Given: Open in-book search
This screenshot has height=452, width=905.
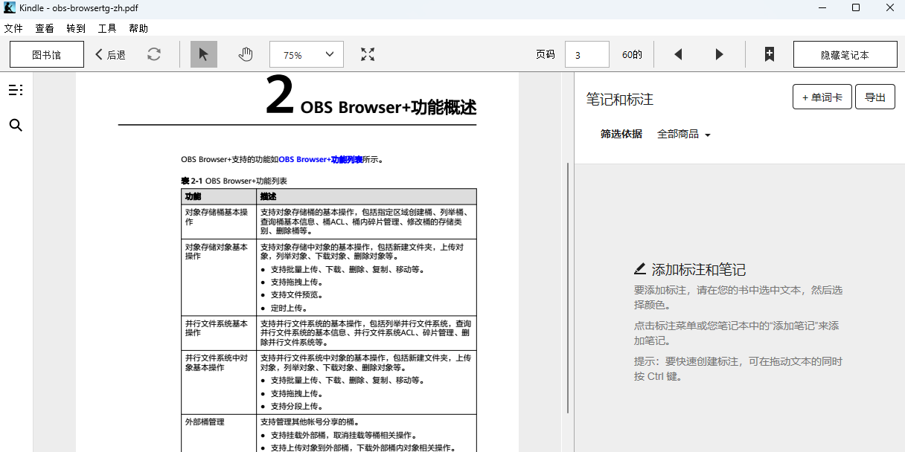Looking at the screenshot, I should [x=15, y=125].
